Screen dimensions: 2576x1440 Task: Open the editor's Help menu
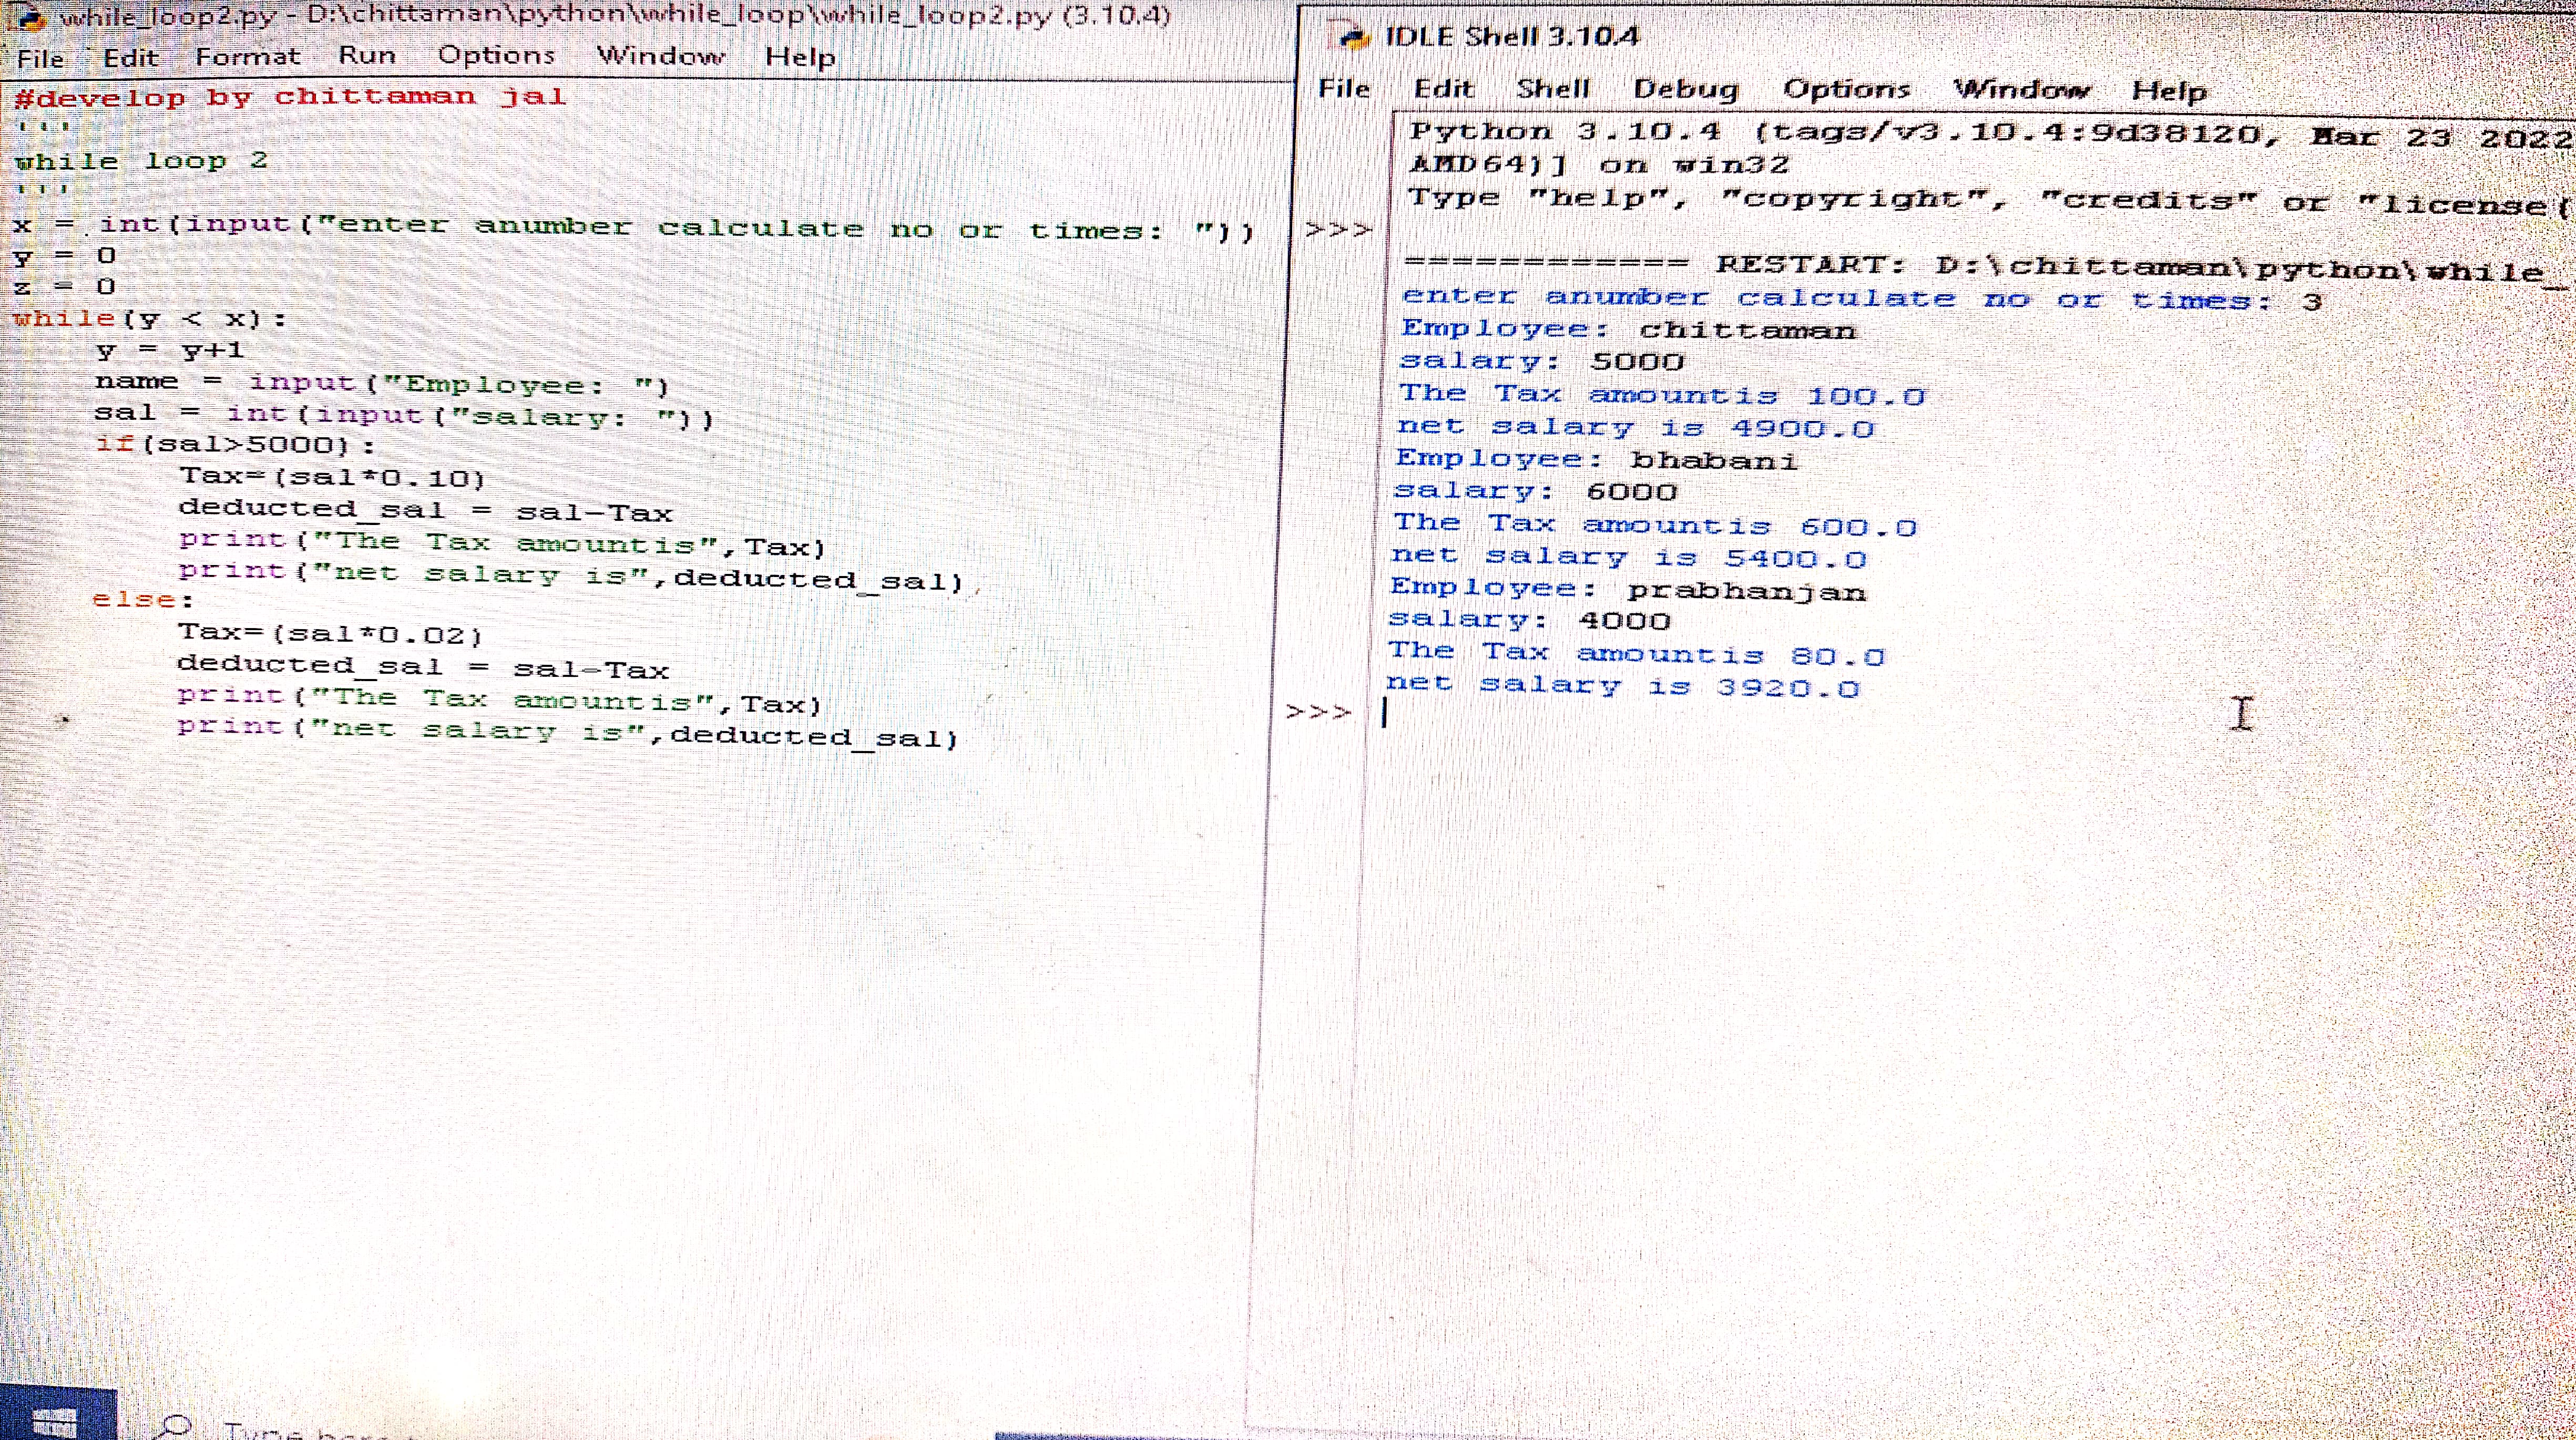(x=799, y=57)
